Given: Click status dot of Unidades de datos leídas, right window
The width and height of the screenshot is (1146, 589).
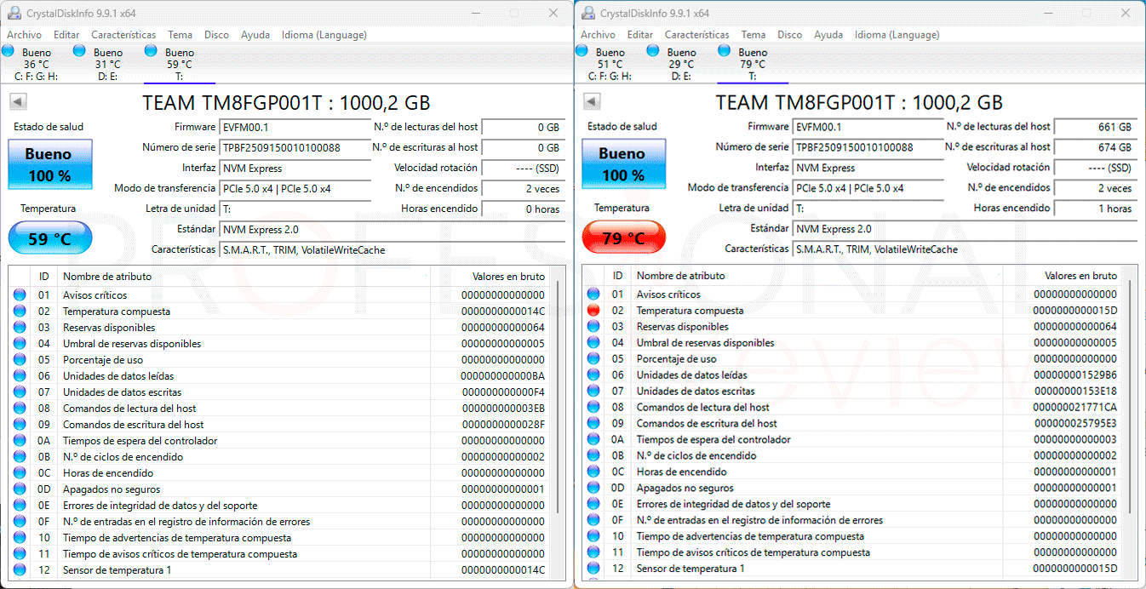Looking at the screenshot, I should (593, 375).
